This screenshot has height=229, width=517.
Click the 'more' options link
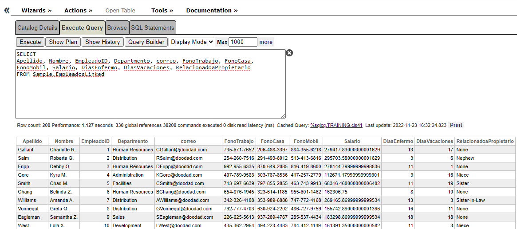[x=266, y=42]
